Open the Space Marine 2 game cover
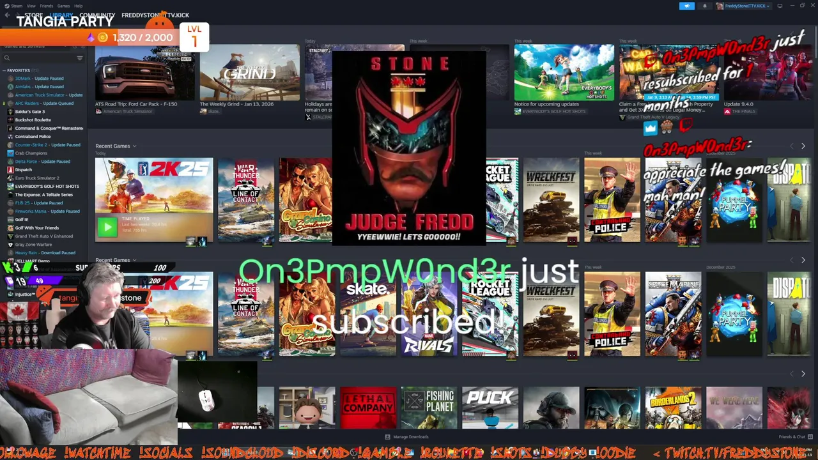 673,314
